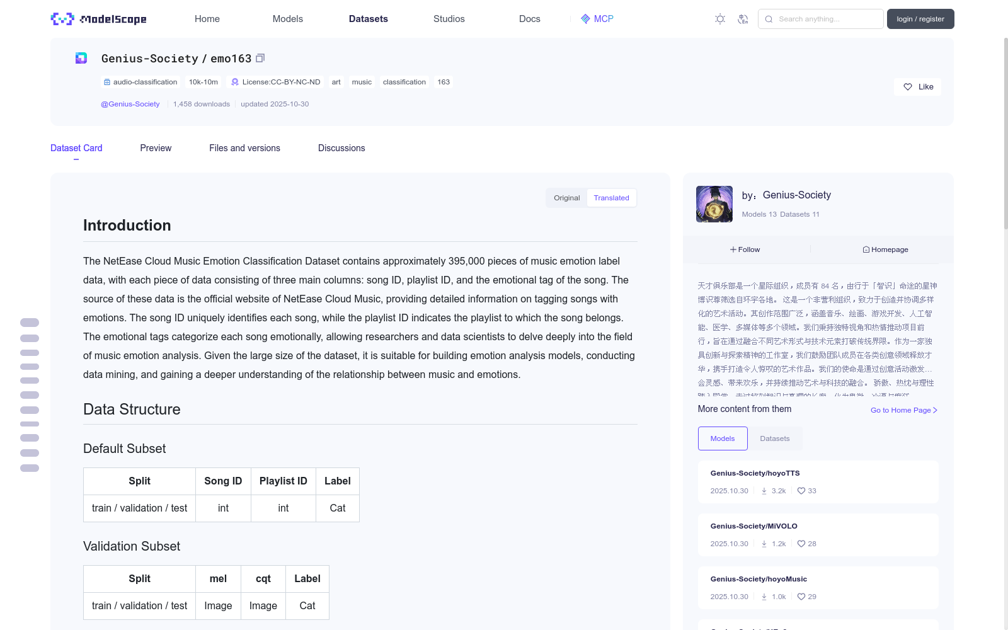
Task: Open the Home menu item
Action: click(x=207, y=19)
